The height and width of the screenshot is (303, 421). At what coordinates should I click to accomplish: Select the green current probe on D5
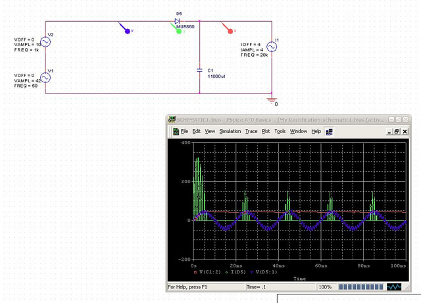coord(178,32)
